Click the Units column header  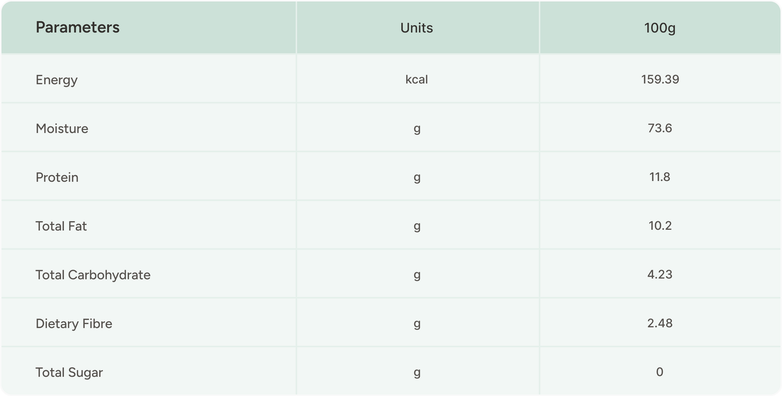pos(417,28)
